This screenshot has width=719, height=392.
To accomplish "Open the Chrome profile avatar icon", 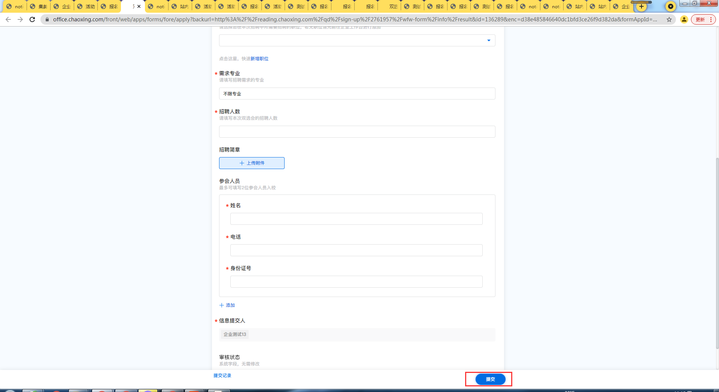I will tap(684, 19).
